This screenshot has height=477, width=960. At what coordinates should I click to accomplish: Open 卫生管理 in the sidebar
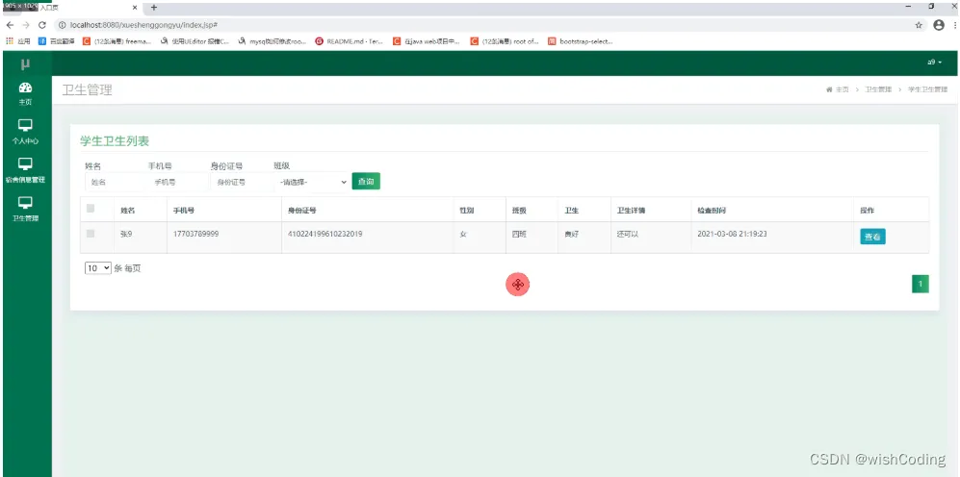pos(25,210)
